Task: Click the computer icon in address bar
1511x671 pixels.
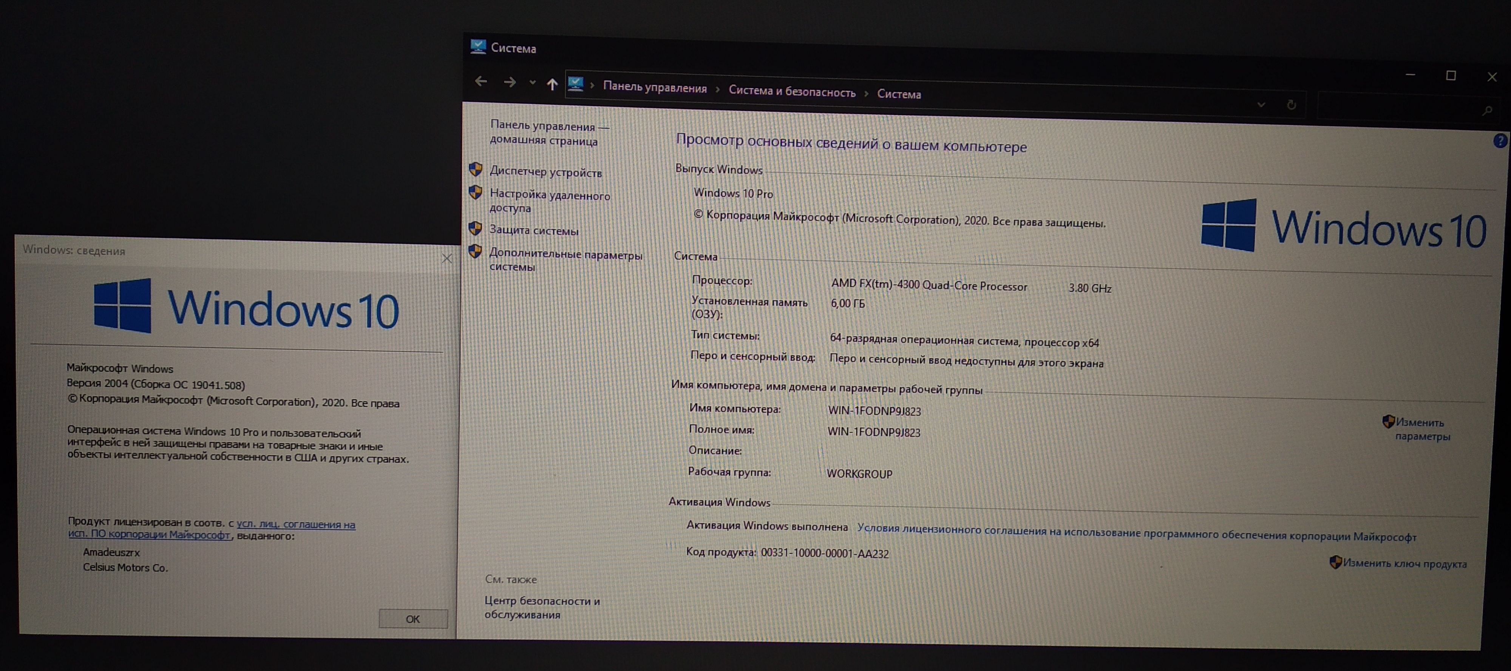Action: [x=576, y=84]
